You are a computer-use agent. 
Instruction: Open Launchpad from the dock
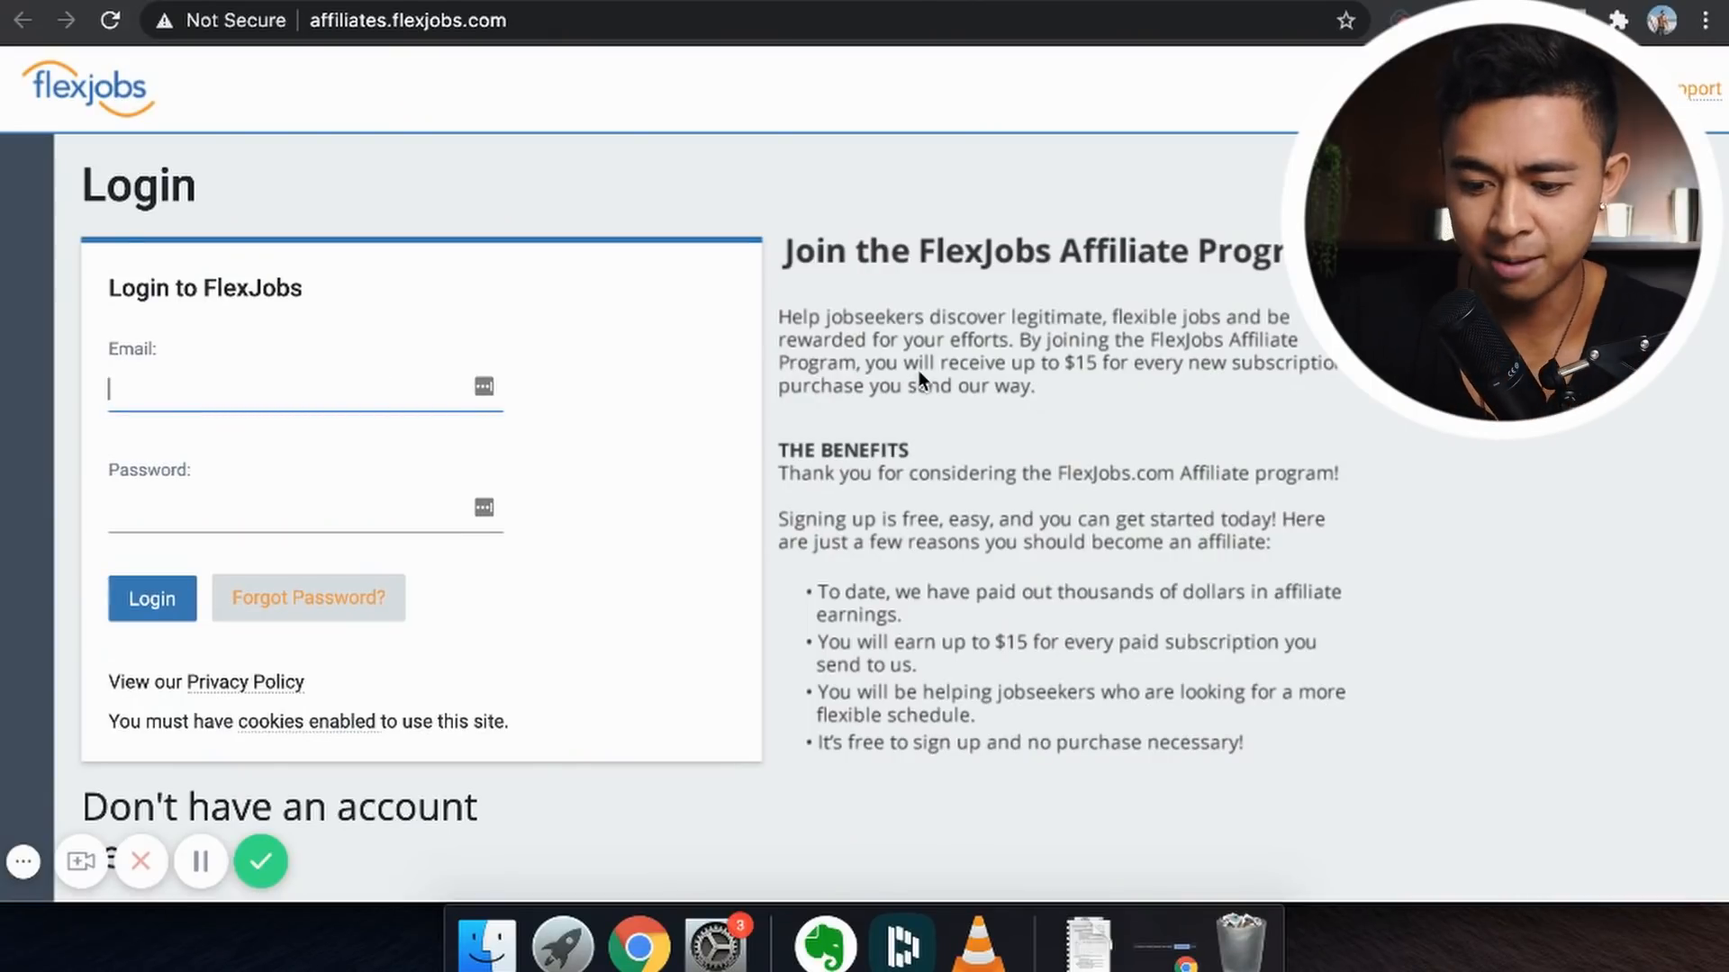[563, 945]
